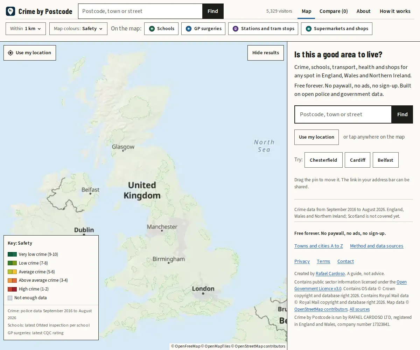
Task: Click the Stations and tram stops icon
Action: point(236,29)
